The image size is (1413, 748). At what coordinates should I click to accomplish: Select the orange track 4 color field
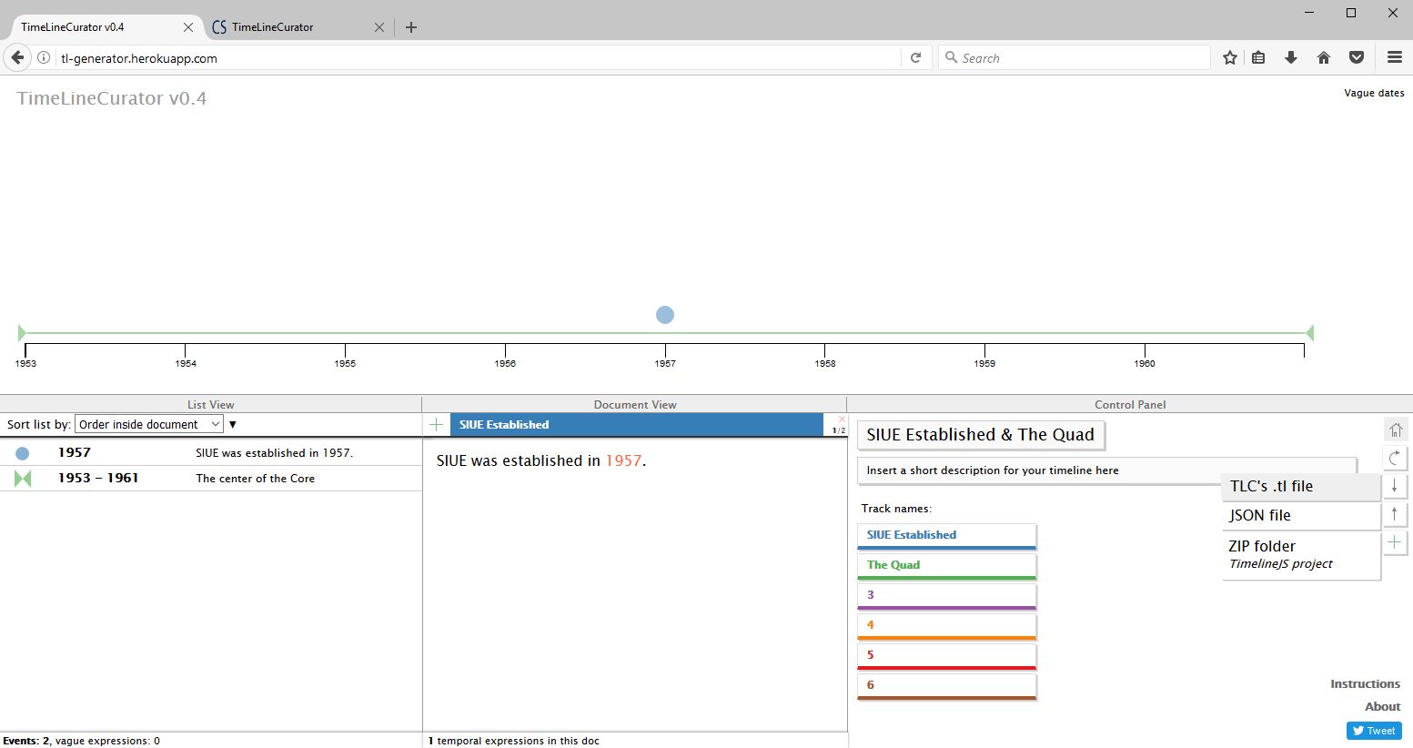(946, 626)
